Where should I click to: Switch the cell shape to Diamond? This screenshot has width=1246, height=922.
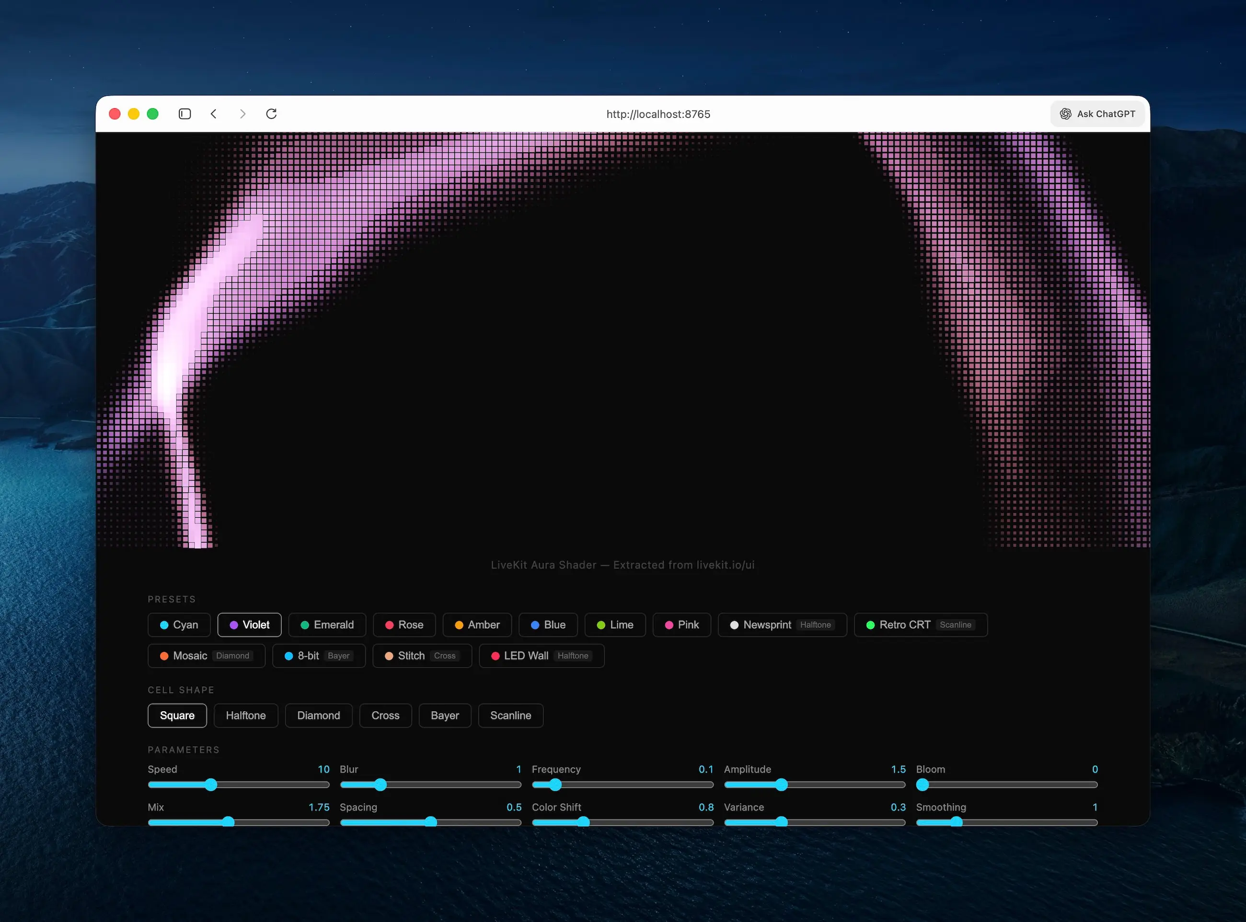point(318,716)
